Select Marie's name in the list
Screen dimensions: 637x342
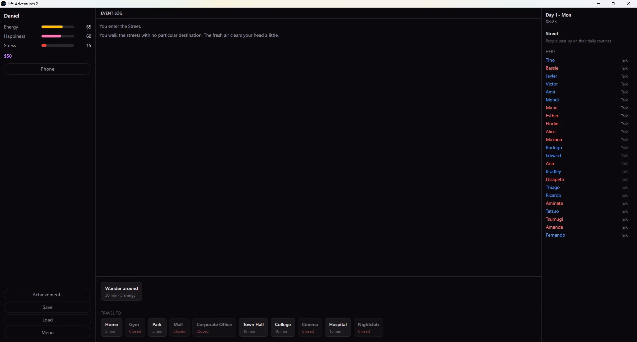[551, 108]
